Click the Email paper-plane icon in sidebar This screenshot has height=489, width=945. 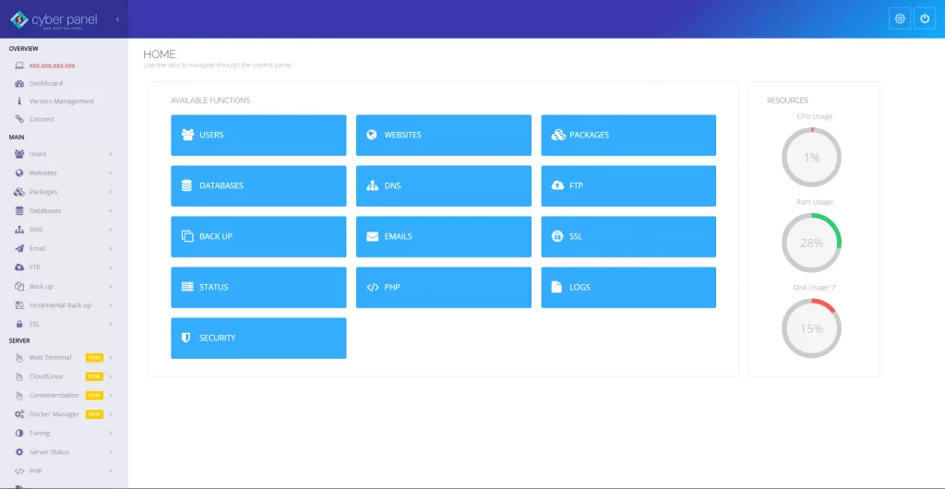[18, 249]
